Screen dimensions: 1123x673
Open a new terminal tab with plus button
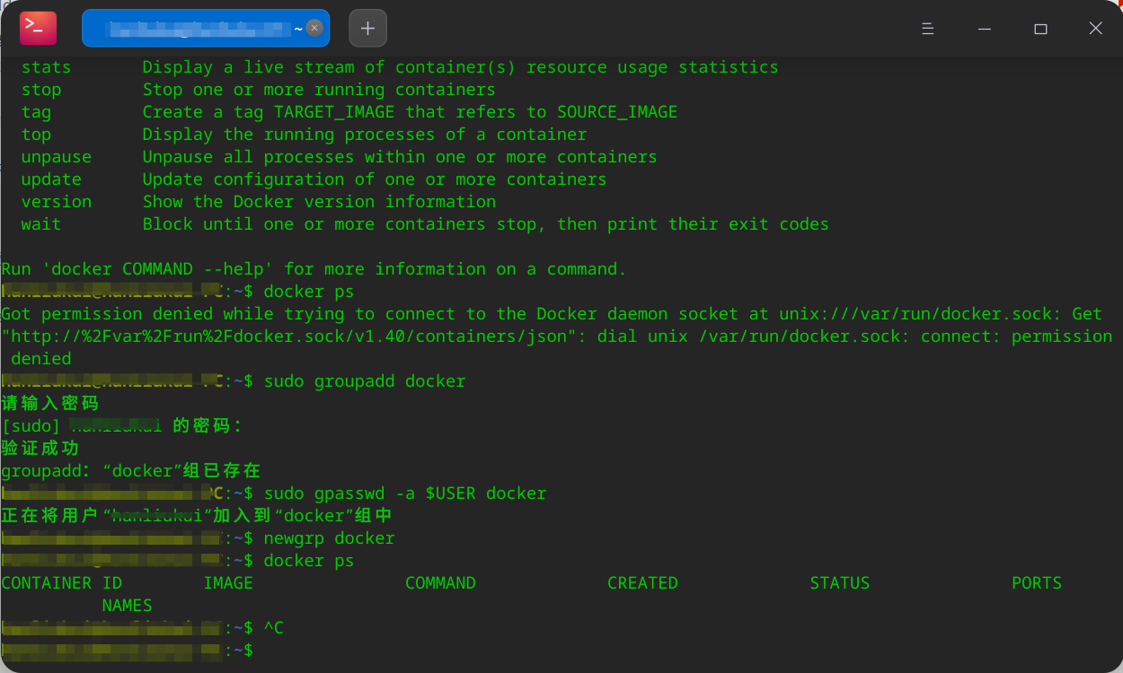click(x=367, y=28)
